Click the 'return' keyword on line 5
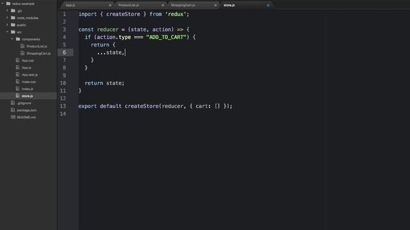The image size is (410, 230). 100,45
